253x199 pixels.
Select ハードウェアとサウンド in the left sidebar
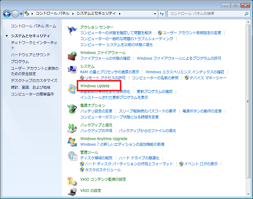(x=31, y=55)
